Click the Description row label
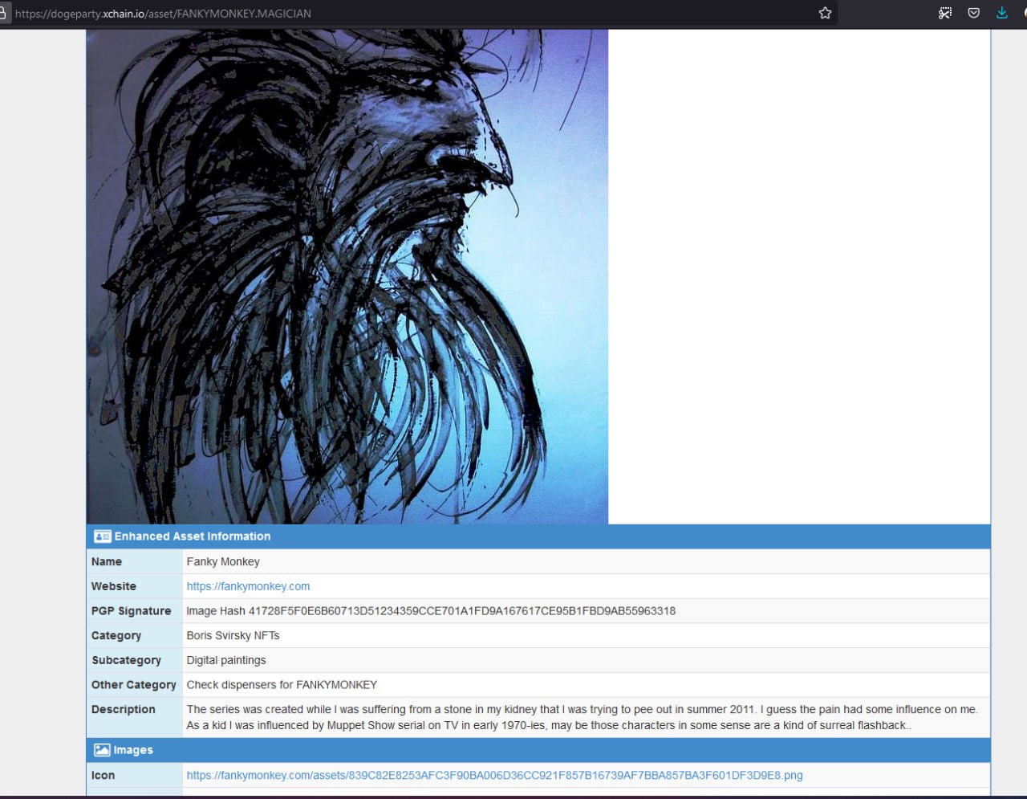 point(124,709)
